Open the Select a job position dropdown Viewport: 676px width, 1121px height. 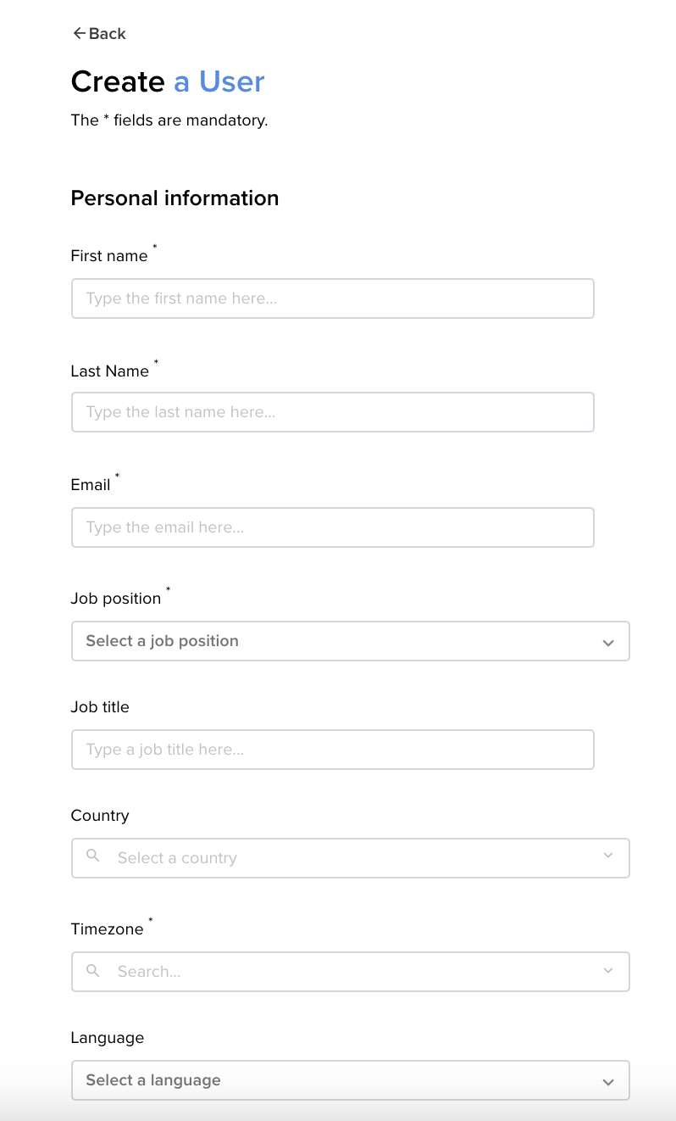[x=350, y=641]
